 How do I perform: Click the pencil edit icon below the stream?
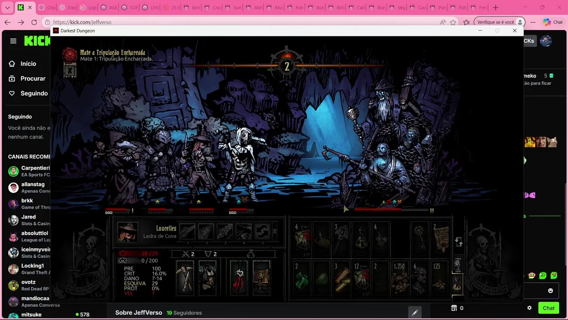coord(414,312)
